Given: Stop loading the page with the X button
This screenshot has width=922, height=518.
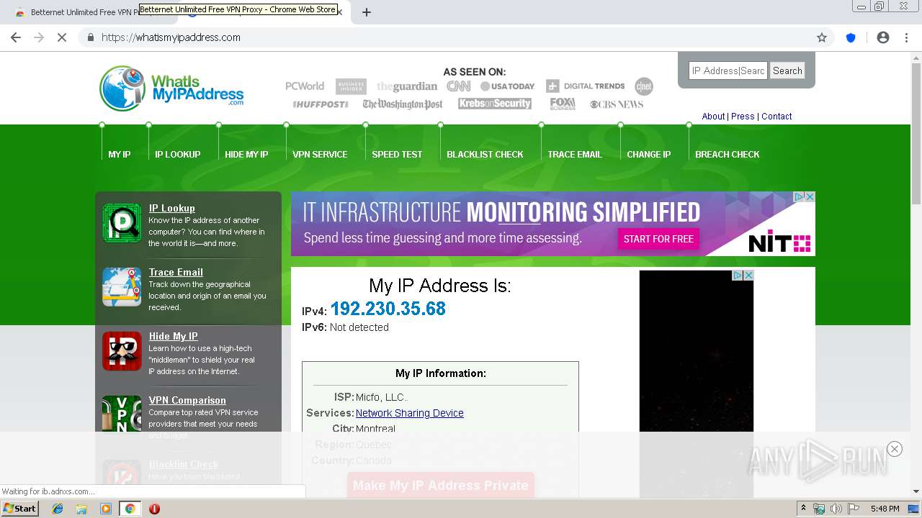Looking at the screenshot, I should click(x=62, y=37).
